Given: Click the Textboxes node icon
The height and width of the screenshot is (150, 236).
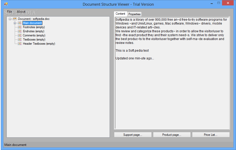Looking at the screenshot, I should 20,40.
